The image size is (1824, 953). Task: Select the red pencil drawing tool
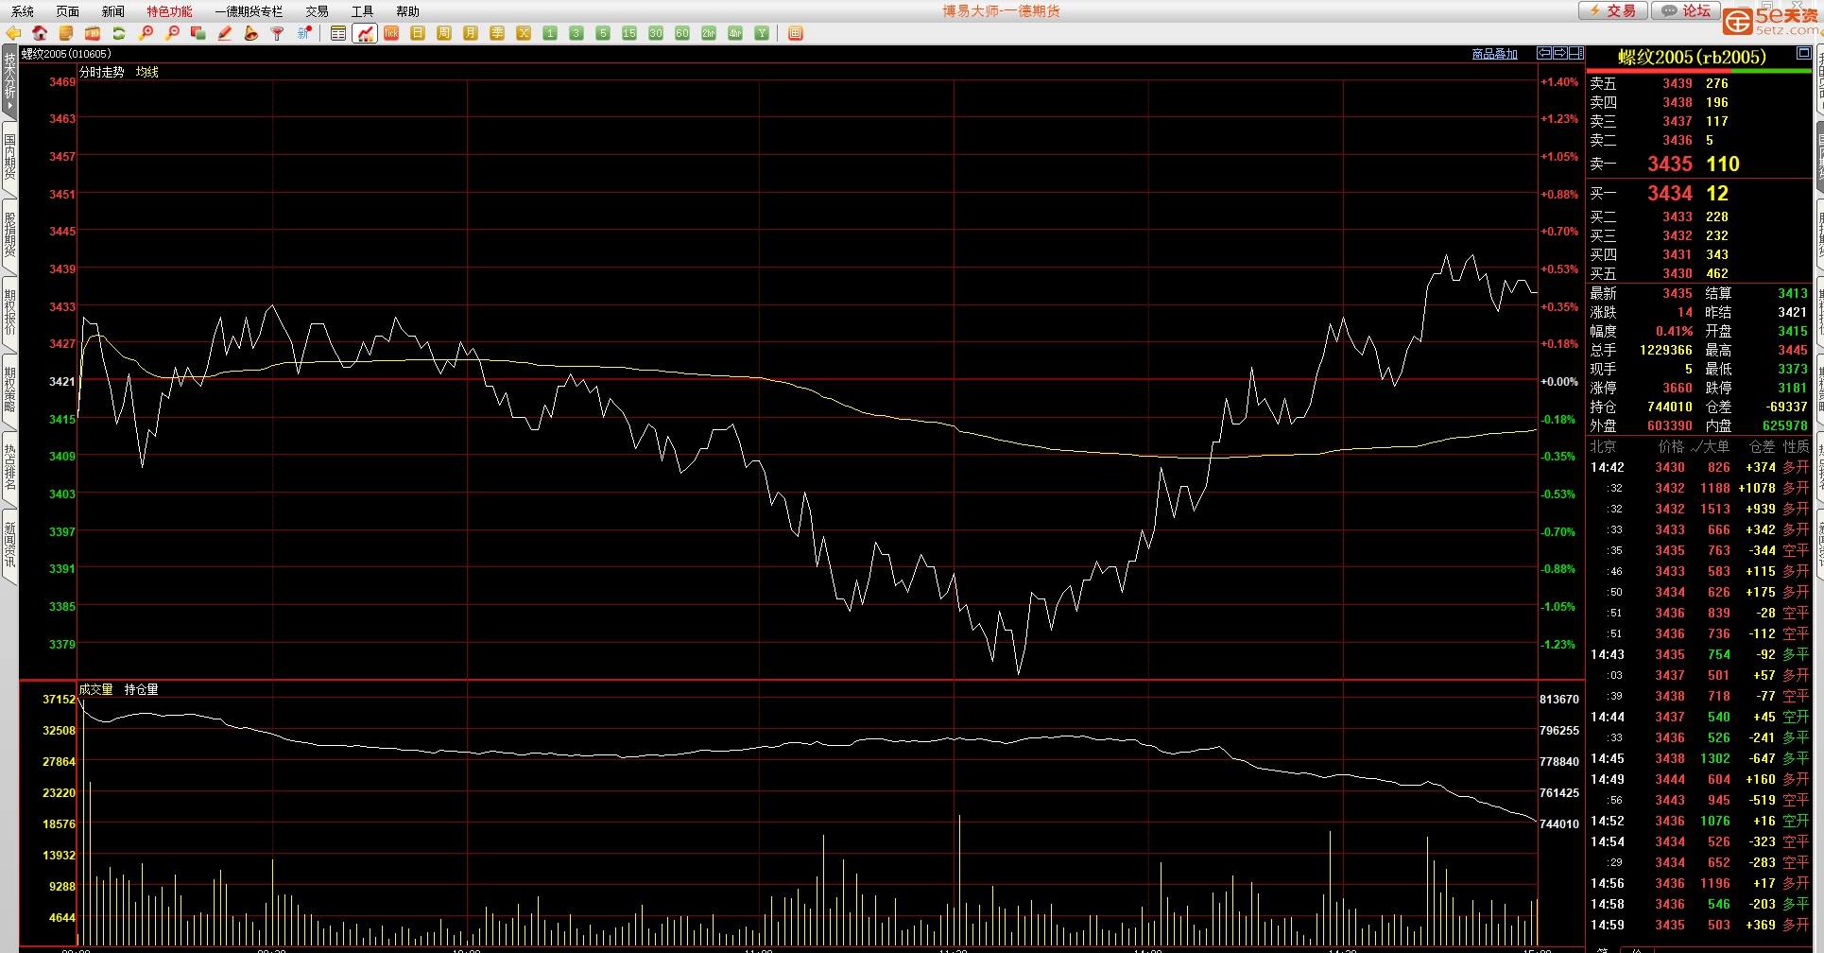click(x=225, y=33)
